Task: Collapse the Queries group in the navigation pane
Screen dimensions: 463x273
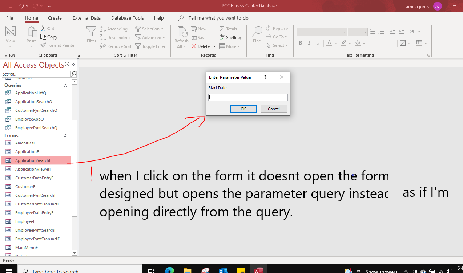Action: pos(65,85)
